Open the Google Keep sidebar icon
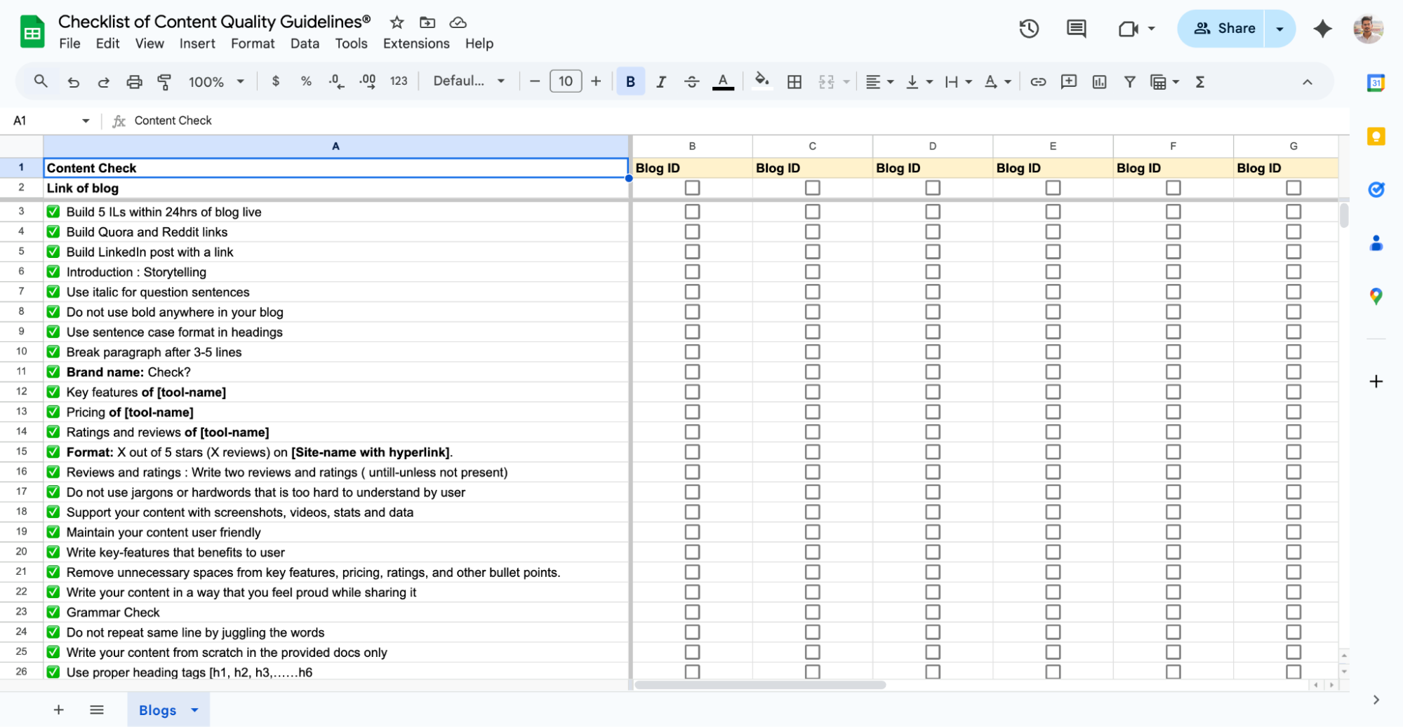1403x727 pixels. click(x=1376, y=136)
